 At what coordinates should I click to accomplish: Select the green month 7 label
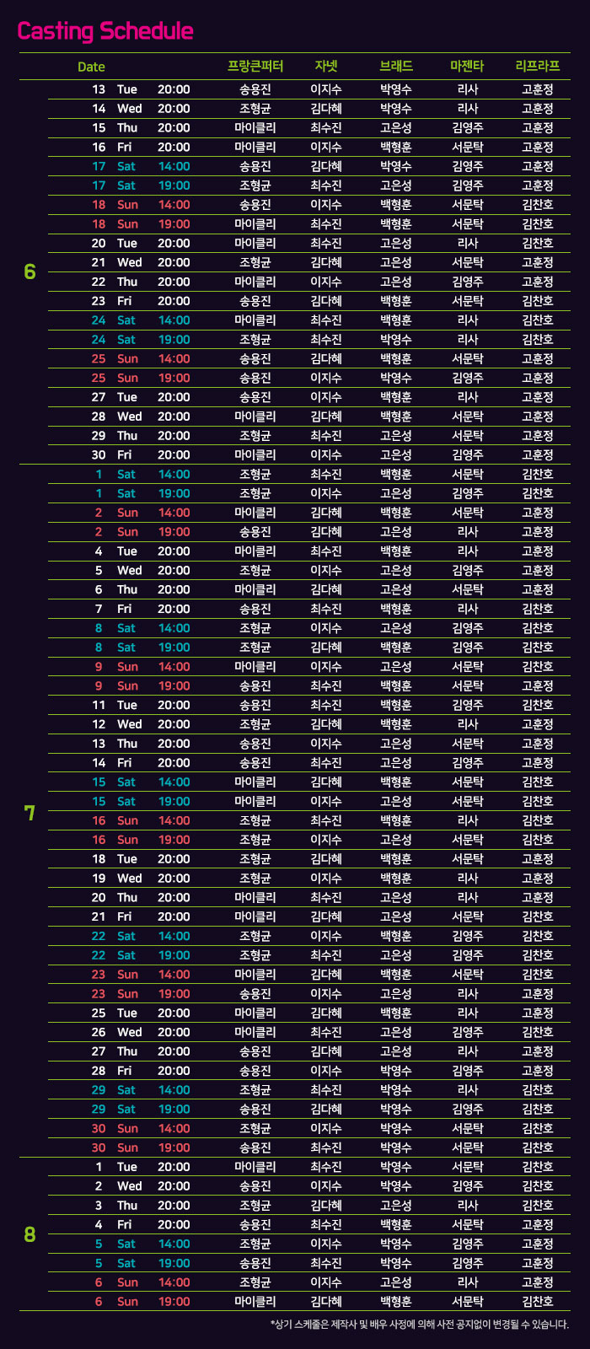pyautogui.click(x=29, y=813)
